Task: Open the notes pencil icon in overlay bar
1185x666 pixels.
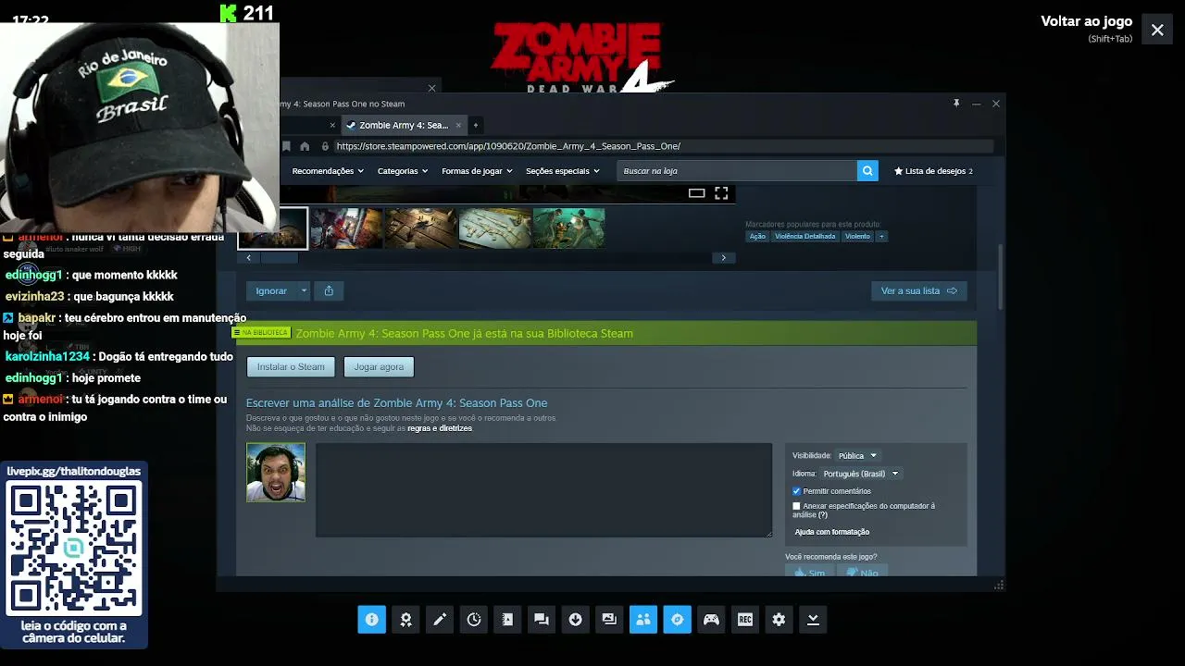Action: [440, 620]
